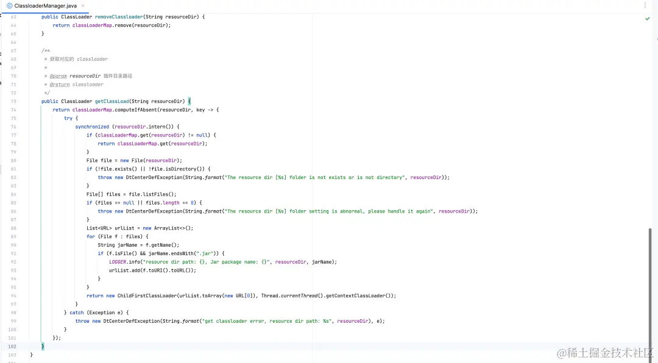658x363 pixels.
Task: Click the for loop keyword on line 89
Action: point(91,236)
